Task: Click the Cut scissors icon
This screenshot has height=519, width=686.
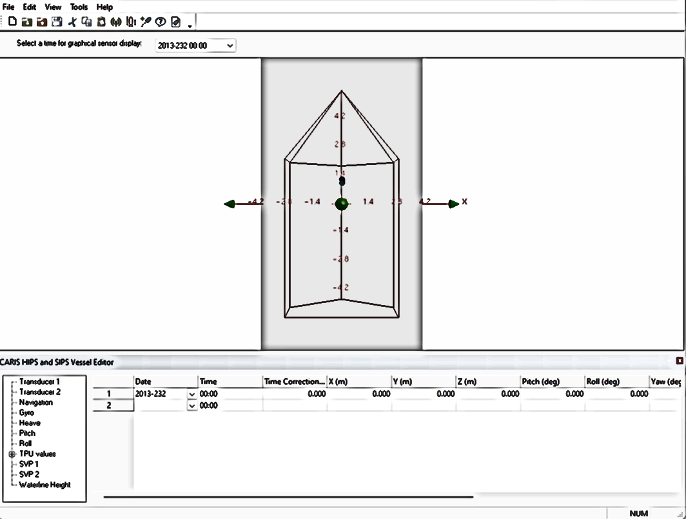Action: (72, 22)
